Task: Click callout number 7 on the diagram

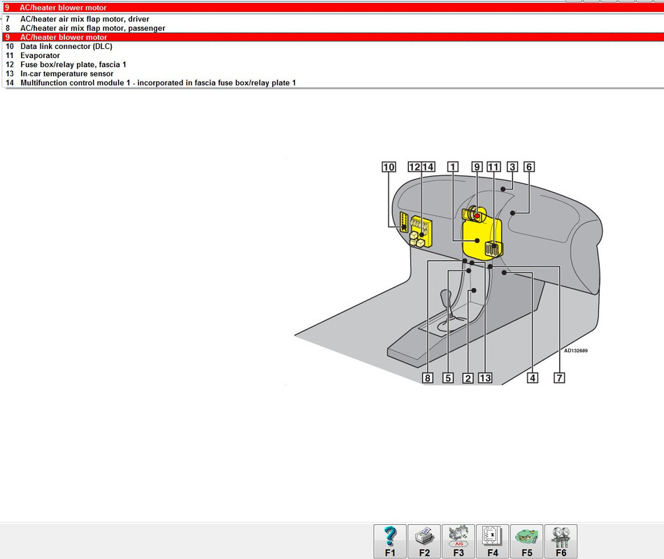Action: coord(559,378)
